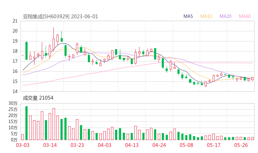
Task: Click the 14 price axis label
Action: pos(15,91)
